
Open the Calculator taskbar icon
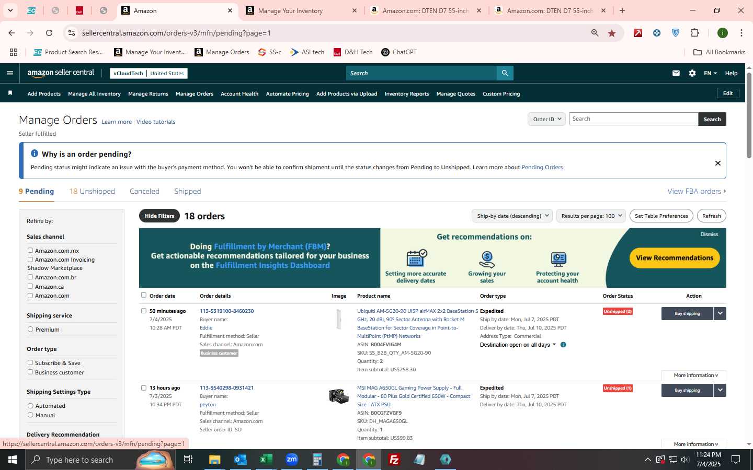pos(317,460)
